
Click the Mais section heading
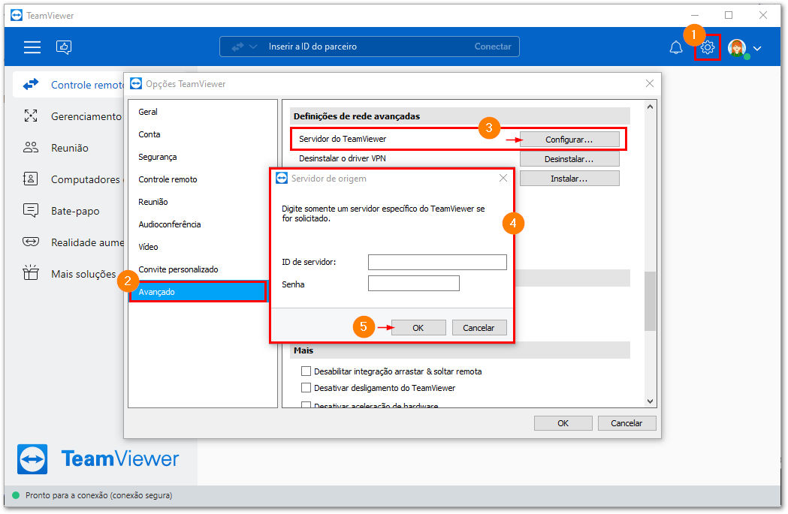(x=303, y=350)
